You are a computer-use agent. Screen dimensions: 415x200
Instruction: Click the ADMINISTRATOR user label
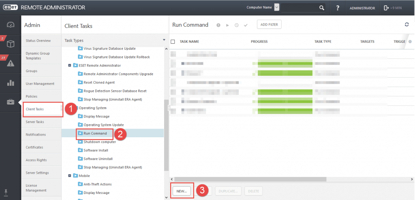pos(362,8)
